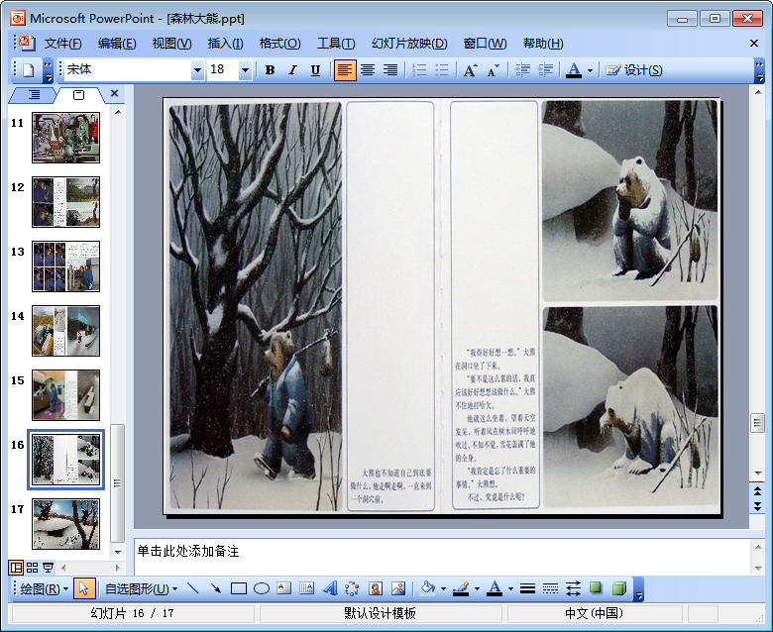Switch to the Slides thumbnail tab

tap(79, 94)
